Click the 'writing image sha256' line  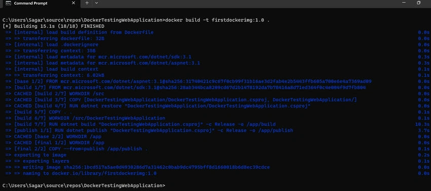[x=137, y=167]
